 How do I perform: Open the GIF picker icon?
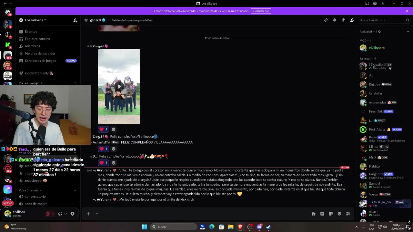322,214
